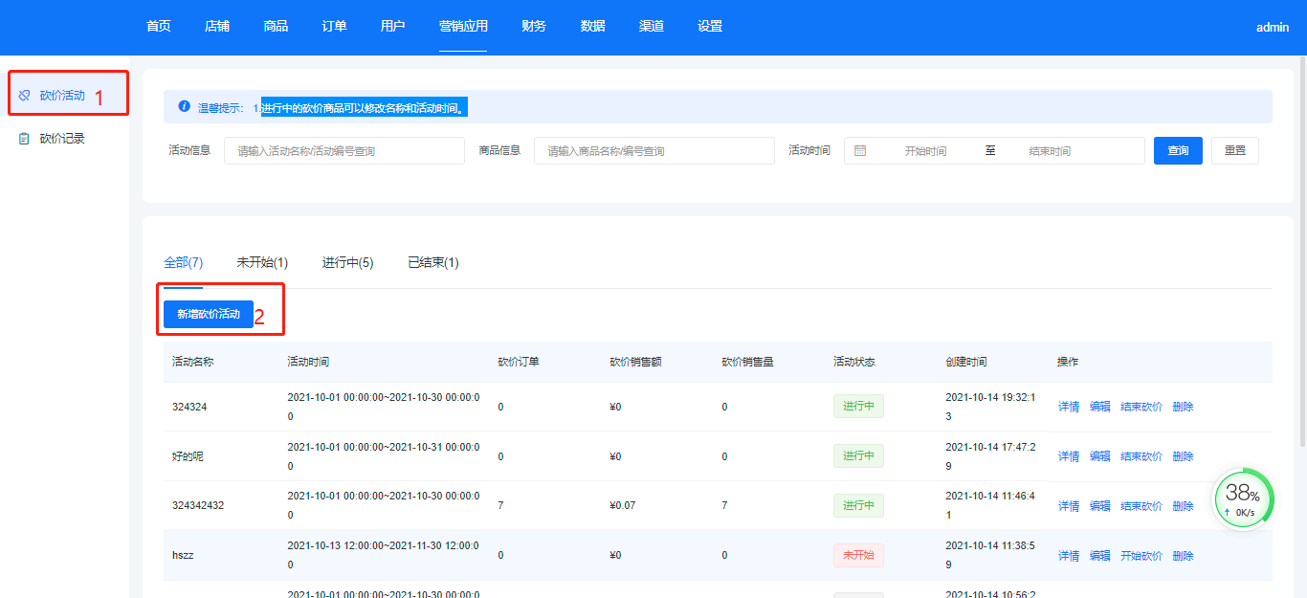Open the 营销应用 top menu
The width and height of the screenshot is (1307, 598).
463,27
